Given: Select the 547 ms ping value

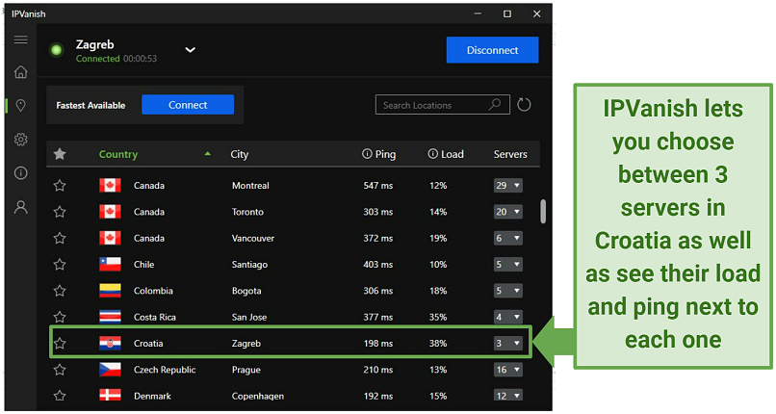Looking at the screenshot, I should click(378, 186).
